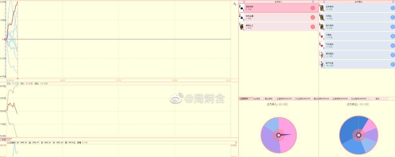Viewport: 395px width, 157px height.
Task: Switch to the 行业板块 tab
Action: tap(257, 99)
